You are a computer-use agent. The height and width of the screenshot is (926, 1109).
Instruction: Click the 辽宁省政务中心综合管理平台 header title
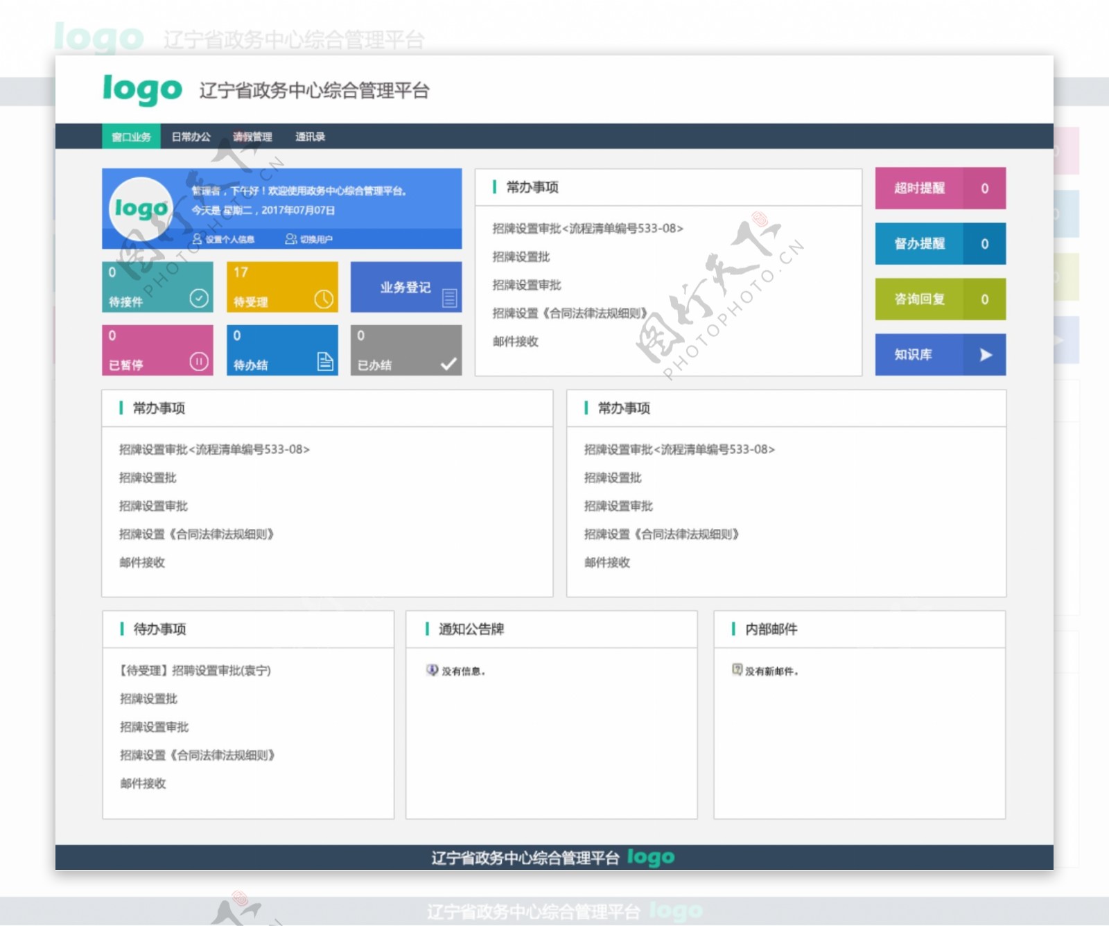(x=315, y=91)
